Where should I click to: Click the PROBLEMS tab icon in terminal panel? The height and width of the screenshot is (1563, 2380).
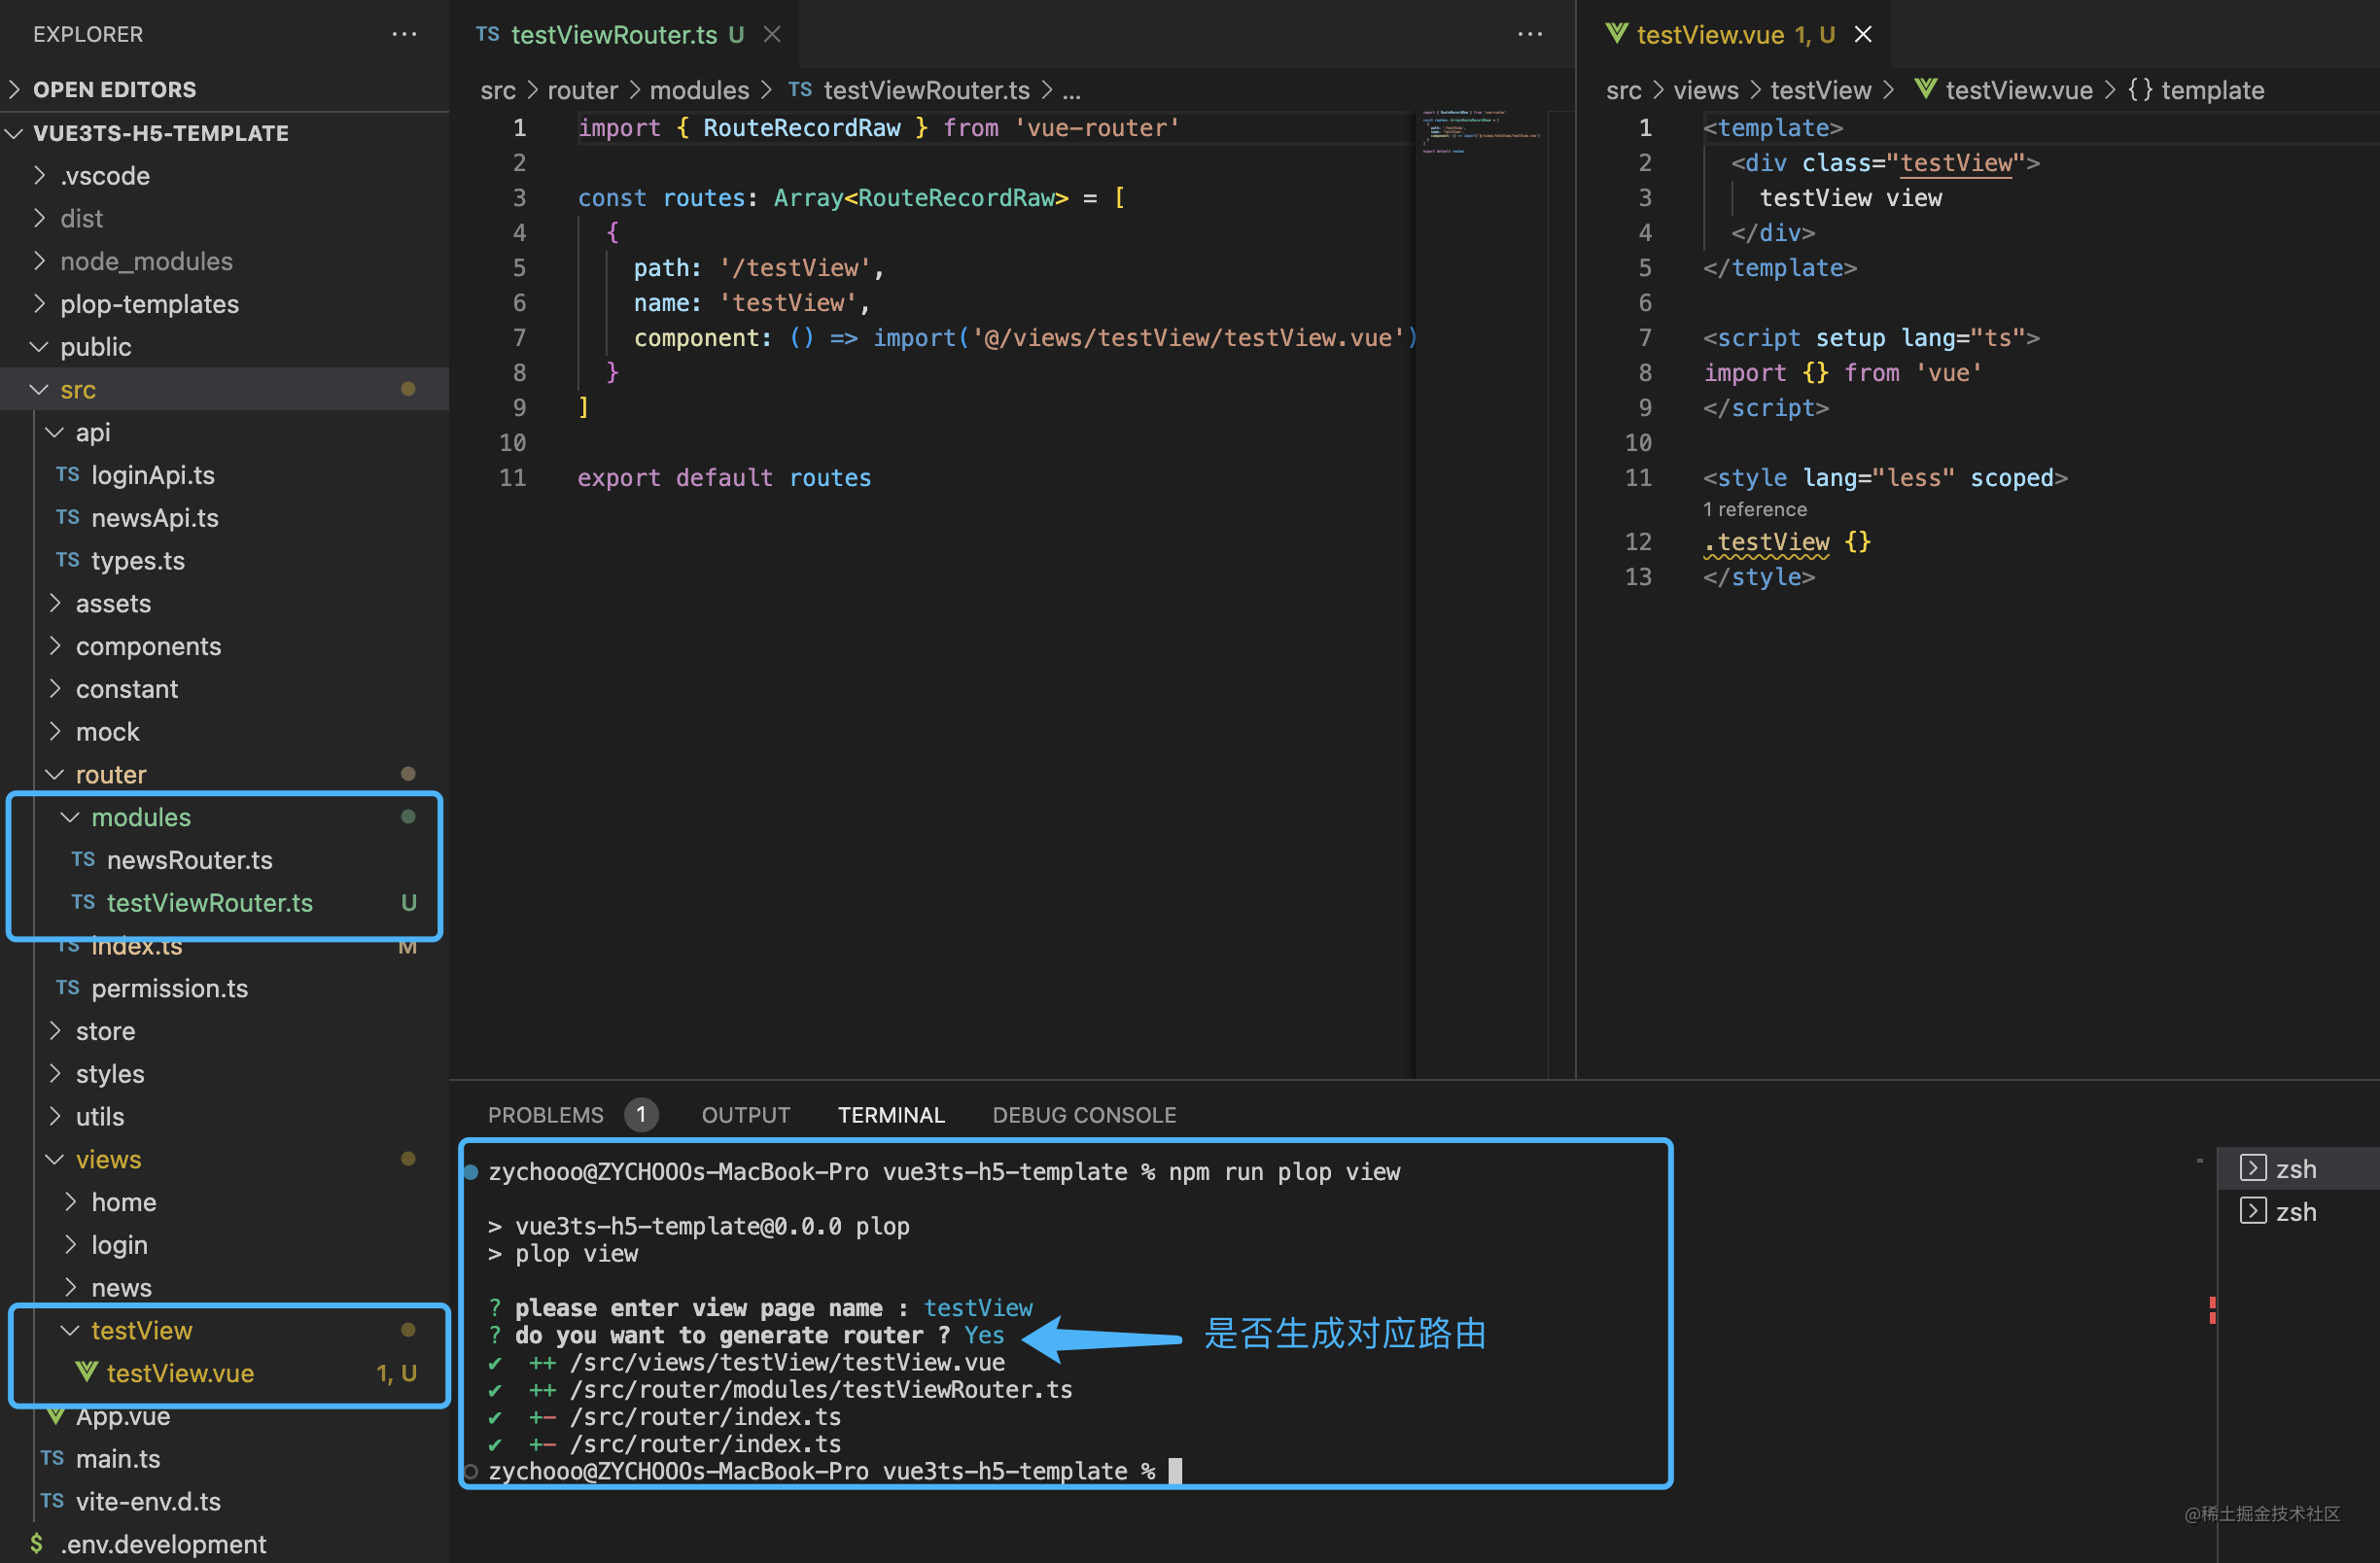click(x=548, y=1115)
